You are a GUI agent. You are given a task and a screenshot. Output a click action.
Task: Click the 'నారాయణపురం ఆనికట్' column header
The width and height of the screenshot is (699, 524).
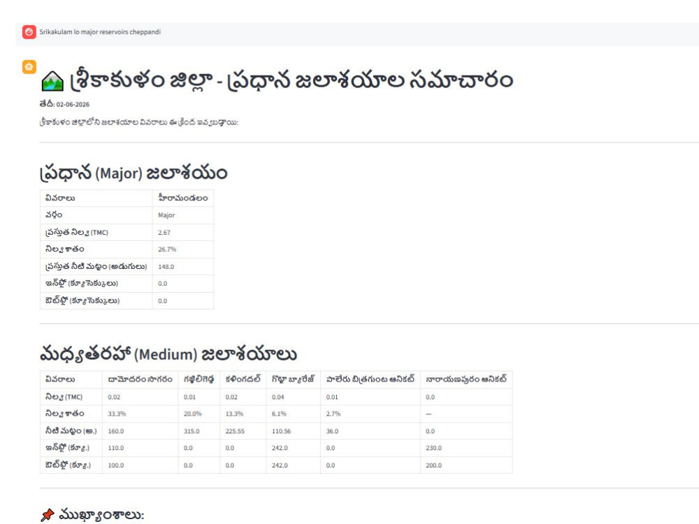pos(466,379)
